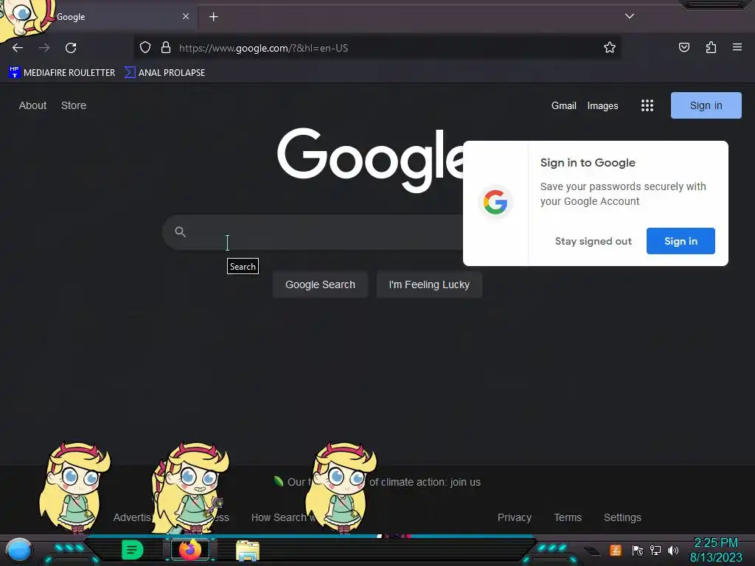This screenshot has height=566, width=755.
Task: Open the network tray icon
Action: click(x=655, y=551)
